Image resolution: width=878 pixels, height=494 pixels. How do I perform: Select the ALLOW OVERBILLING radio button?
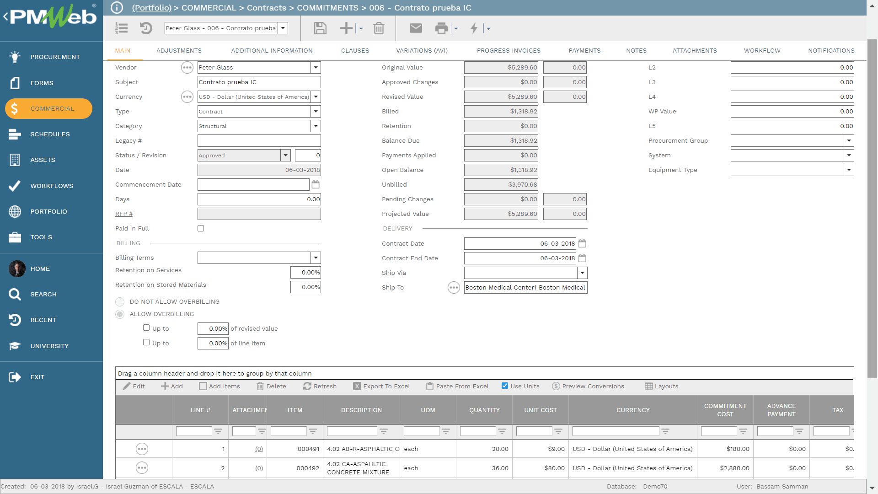[121, 314]
